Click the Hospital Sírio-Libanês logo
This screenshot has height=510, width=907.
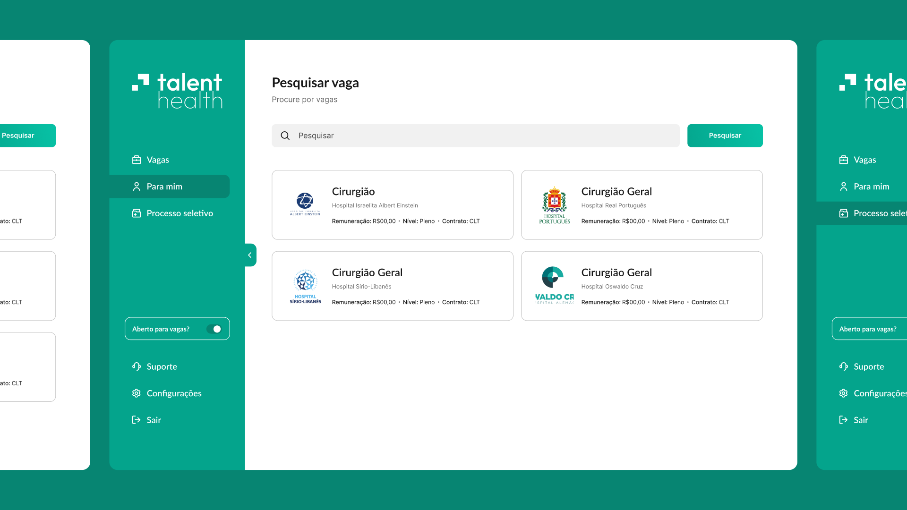click(x=305, y=286)
